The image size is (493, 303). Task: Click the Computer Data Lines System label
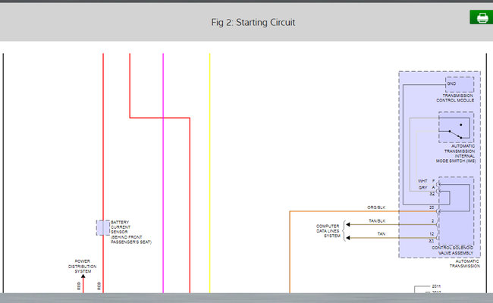[x=328, y=231]
